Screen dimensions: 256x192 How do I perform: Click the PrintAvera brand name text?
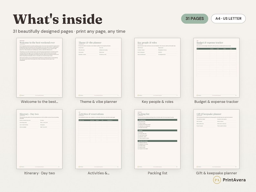click(x=234, y=180)
